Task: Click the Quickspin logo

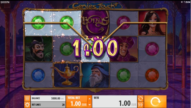Action: (5, 2)
